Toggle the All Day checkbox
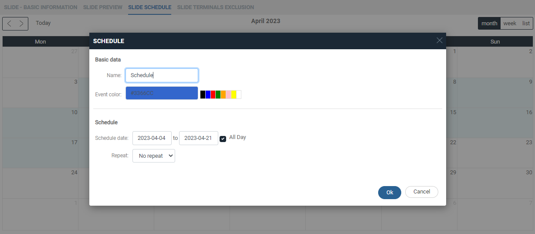 [223, 139]
